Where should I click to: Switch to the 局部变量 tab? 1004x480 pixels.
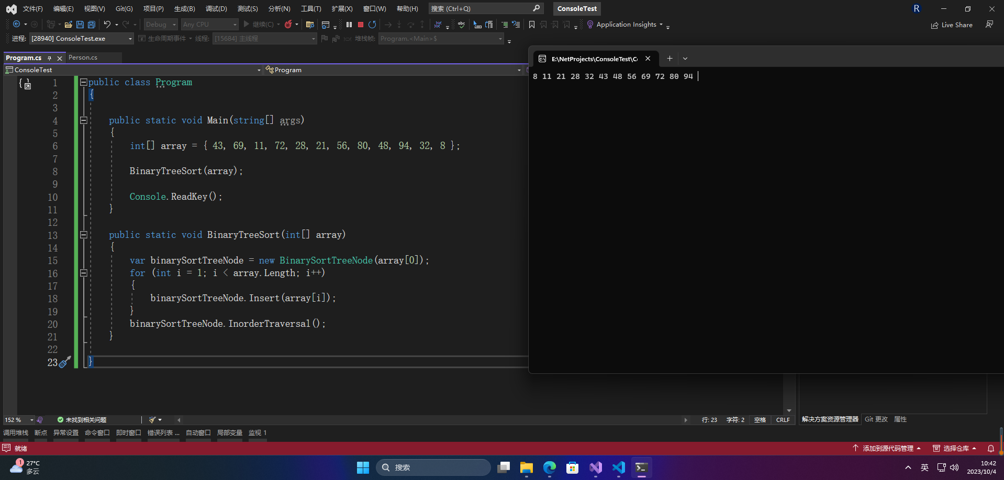tap(229, 432)
